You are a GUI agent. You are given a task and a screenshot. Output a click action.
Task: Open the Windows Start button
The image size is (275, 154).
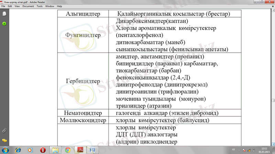(5, 150)
